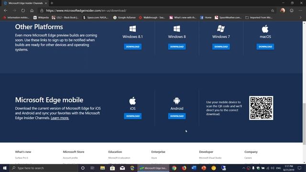Open the Wikipedia bookmark
Image resolution: width=306 pixels, height=172 pixels.
pos(41,18)
